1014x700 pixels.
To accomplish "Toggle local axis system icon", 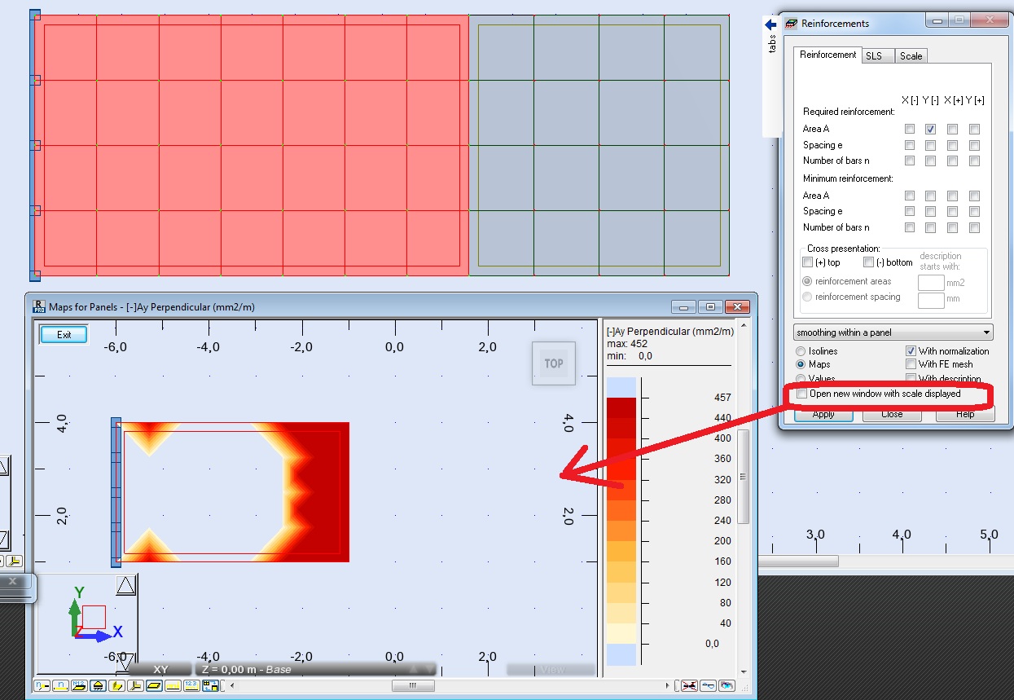I will (x=135, y=686).
